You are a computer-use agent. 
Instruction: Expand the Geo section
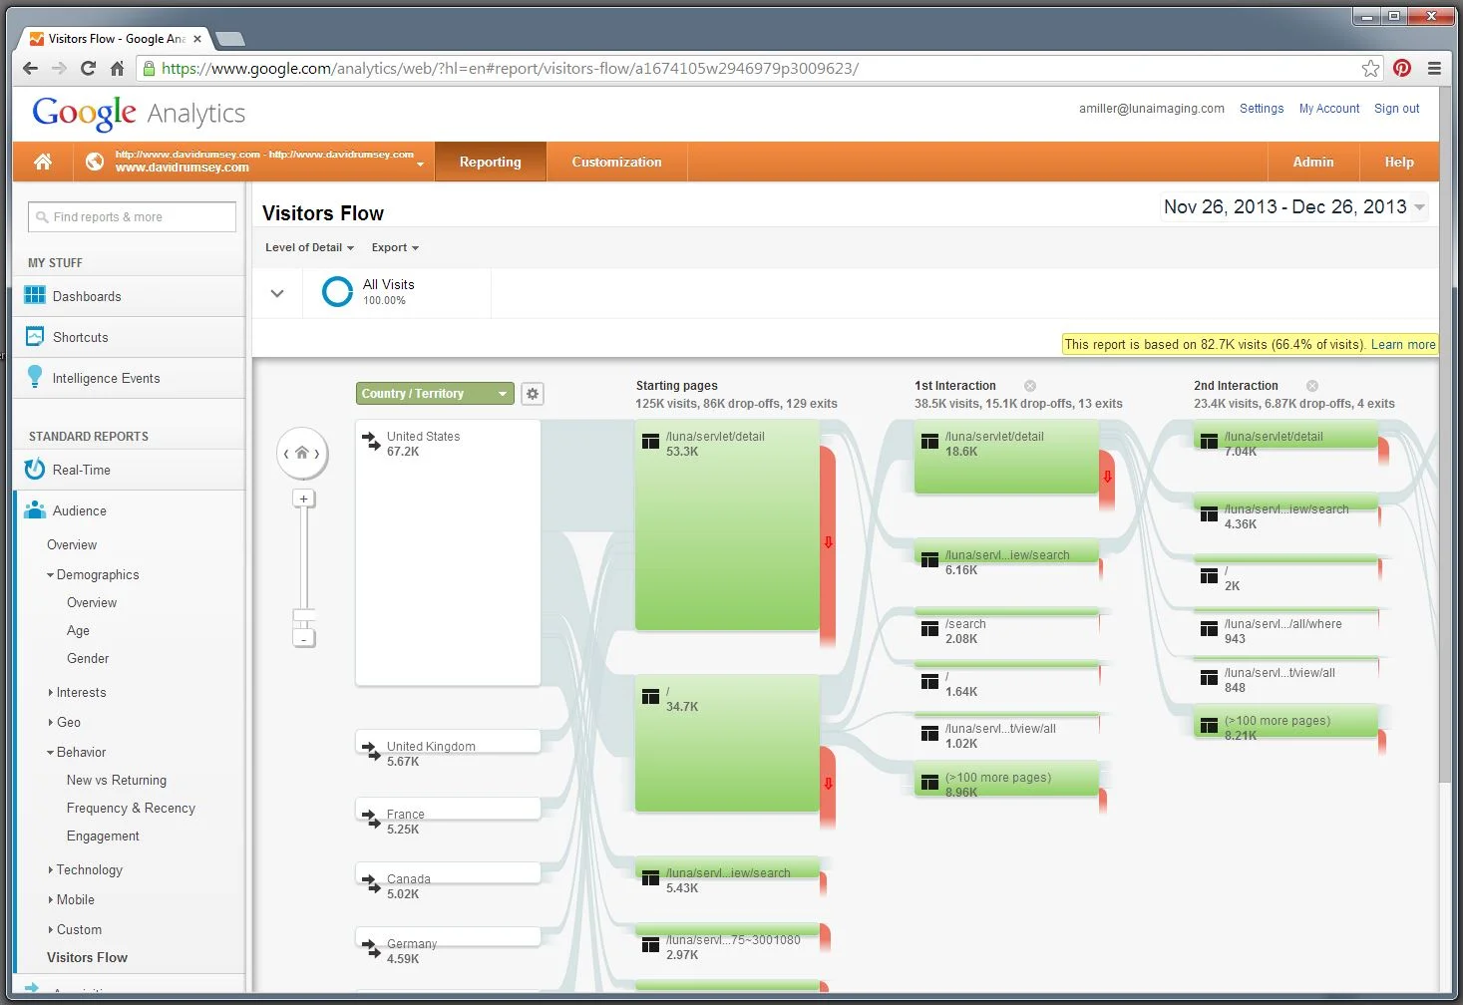(x=50, y=722)
